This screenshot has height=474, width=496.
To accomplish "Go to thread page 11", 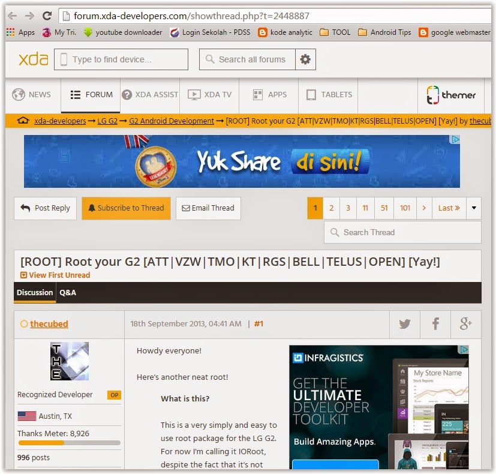I will (365, 208).
